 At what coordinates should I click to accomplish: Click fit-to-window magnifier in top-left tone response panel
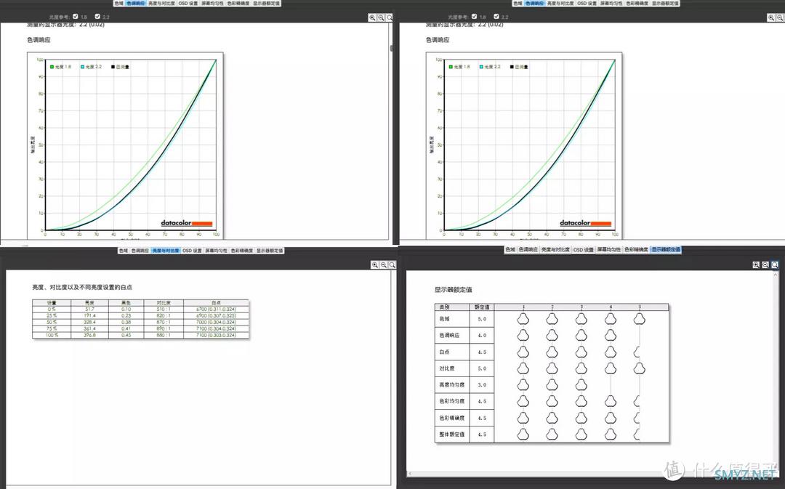coord(390,17)
